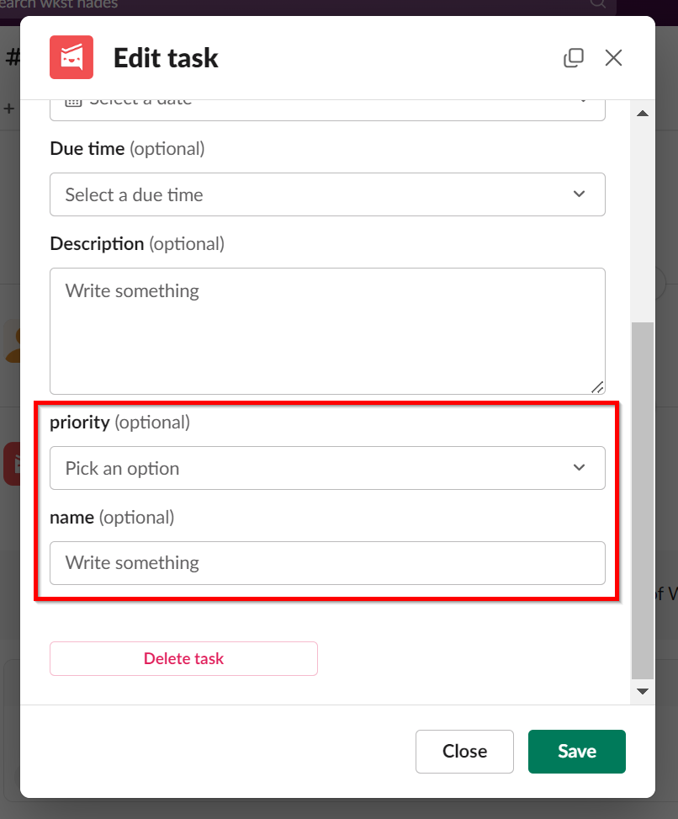This screenshot has width=678, height=819.
Task: Click the red Workast app icon
Action: (72, 57)
